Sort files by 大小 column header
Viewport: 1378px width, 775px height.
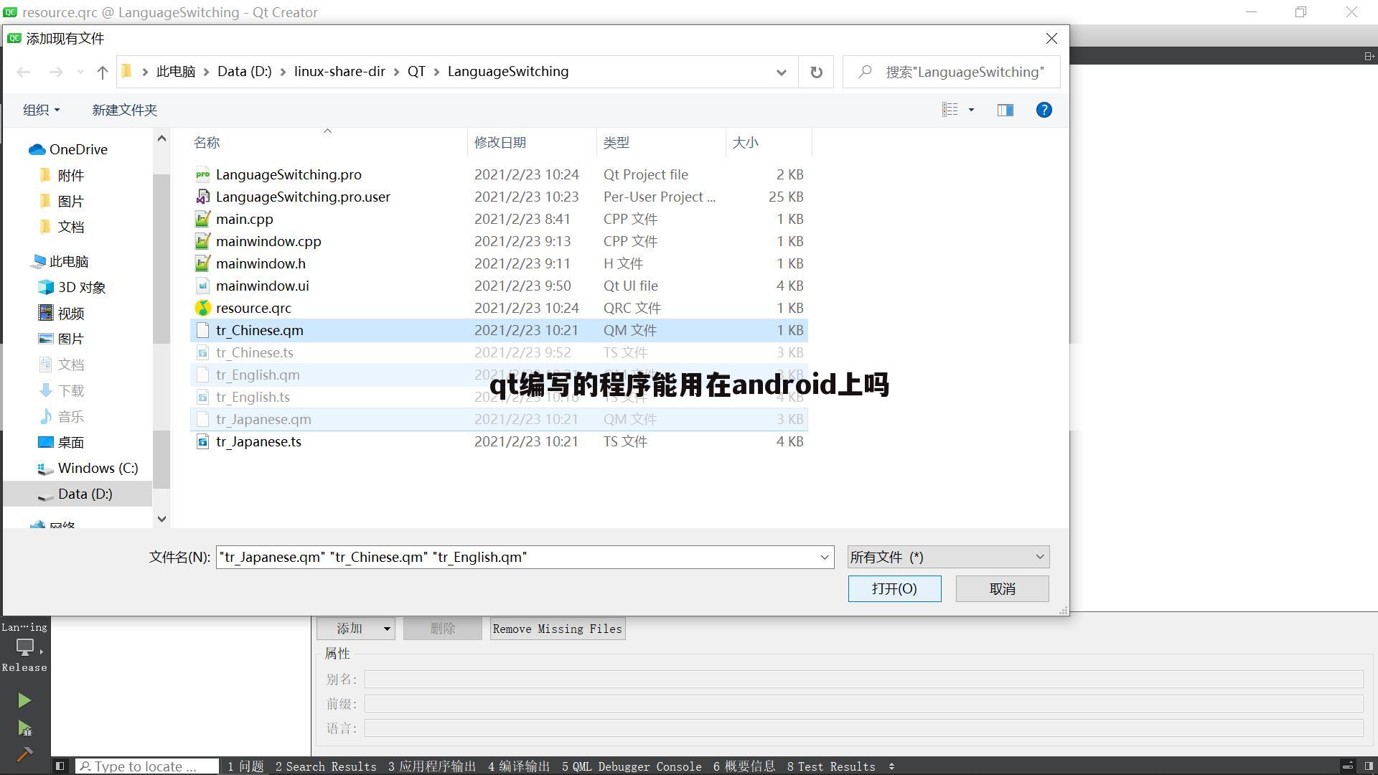pyautogui.click(x=745, y=142)
